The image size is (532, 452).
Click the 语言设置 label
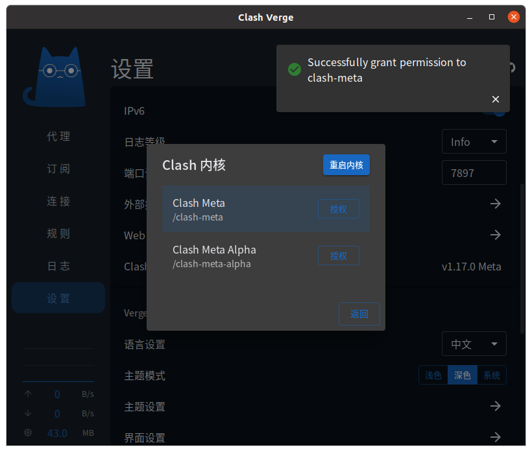point(145,344)
